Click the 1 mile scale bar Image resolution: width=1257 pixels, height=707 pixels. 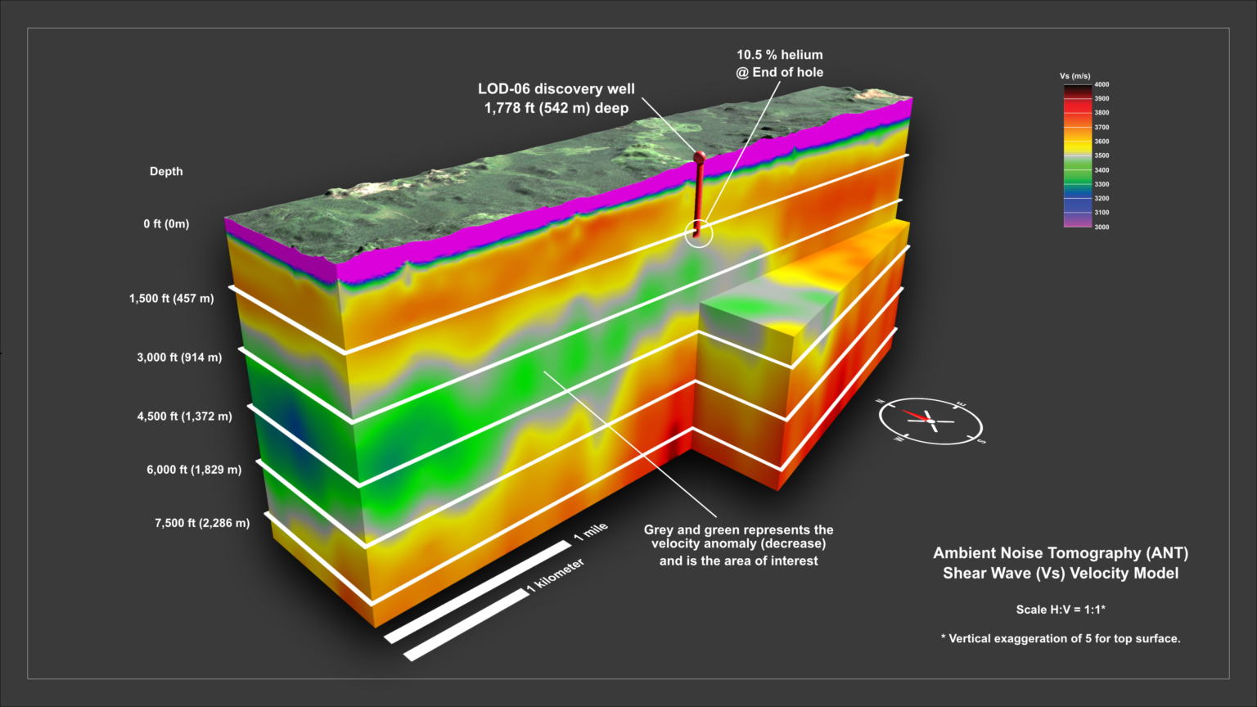click(479, 591)
